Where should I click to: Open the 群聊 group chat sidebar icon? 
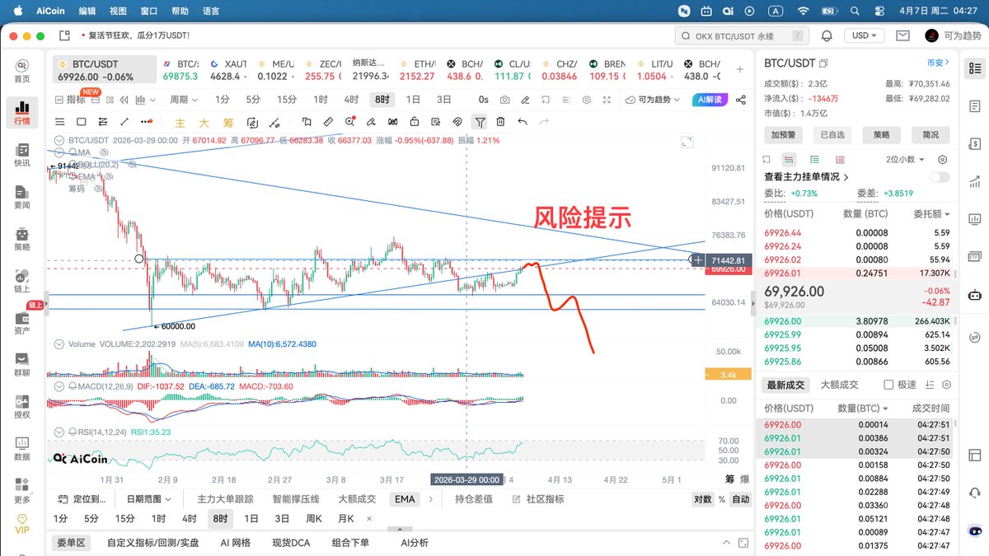coord(22,364)
